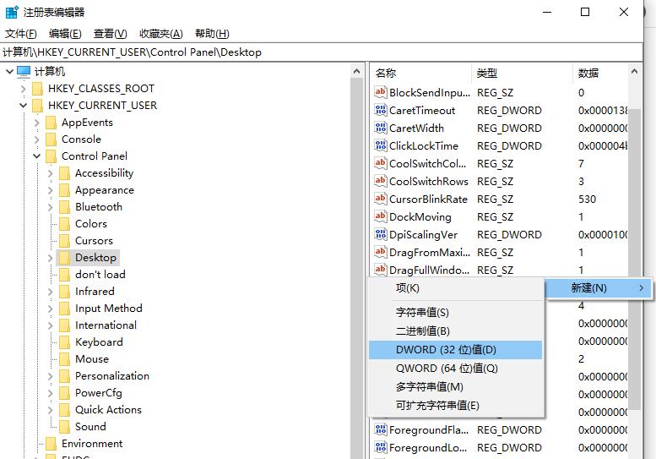Image resolution: width=656 pixels, height=459 pixels.
Task: Click the CaretTimeout DWORD value icon
Action: [x=381, y=111]
